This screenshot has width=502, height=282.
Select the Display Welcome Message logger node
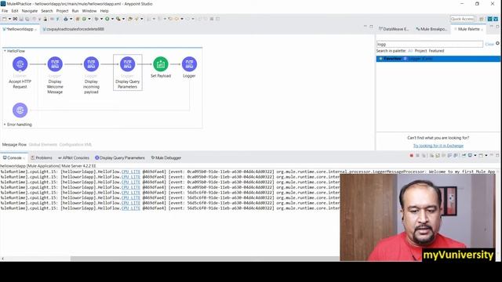(x=55, y=64)
